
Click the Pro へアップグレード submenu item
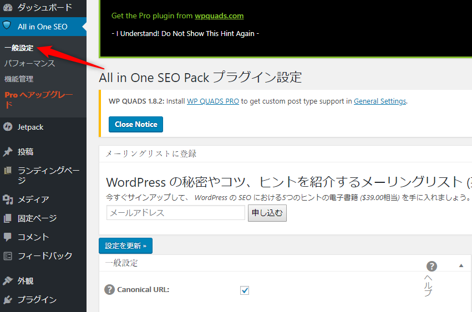point(38,100)
